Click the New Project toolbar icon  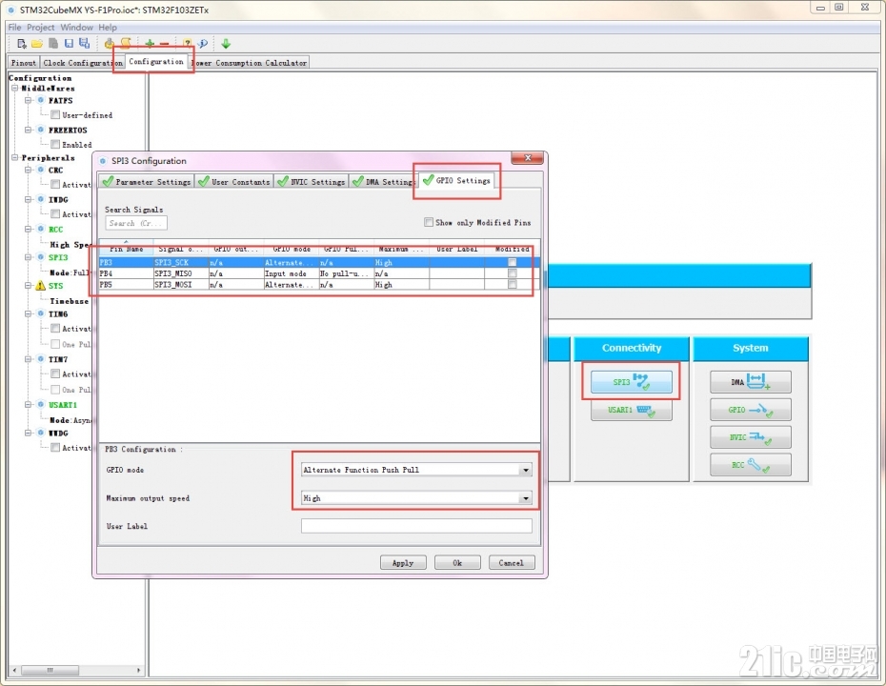coord(22,44)
